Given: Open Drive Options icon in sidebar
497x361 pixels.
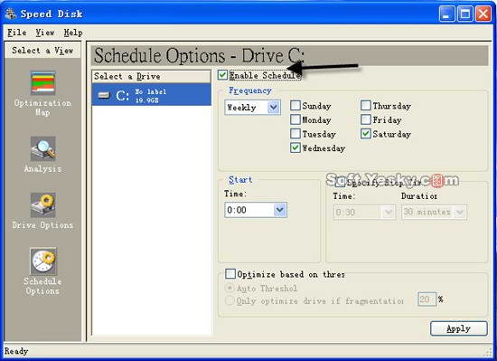Looking at the screenshot, I should pyautogui.click(x=43, y=204).
